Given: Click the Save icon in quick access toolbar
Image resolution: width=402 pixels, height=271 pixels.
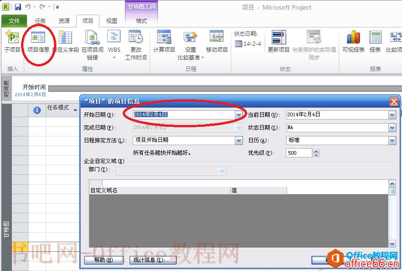Looking at the screenshot, I should (18, 7).
